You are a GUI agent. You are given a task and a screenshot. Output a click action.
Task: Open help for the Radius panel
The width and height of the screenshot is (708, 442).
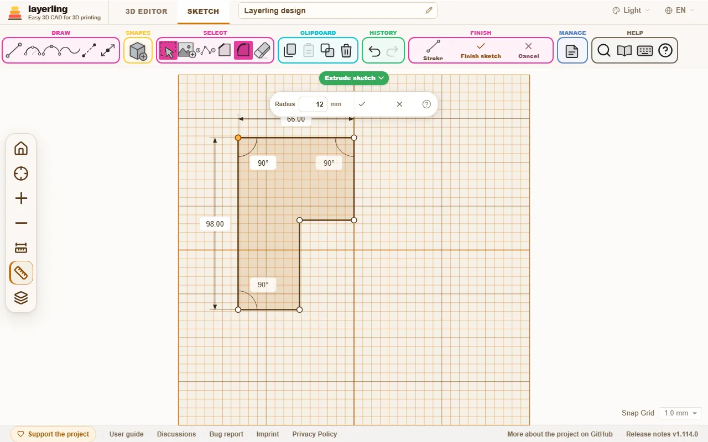426,104
